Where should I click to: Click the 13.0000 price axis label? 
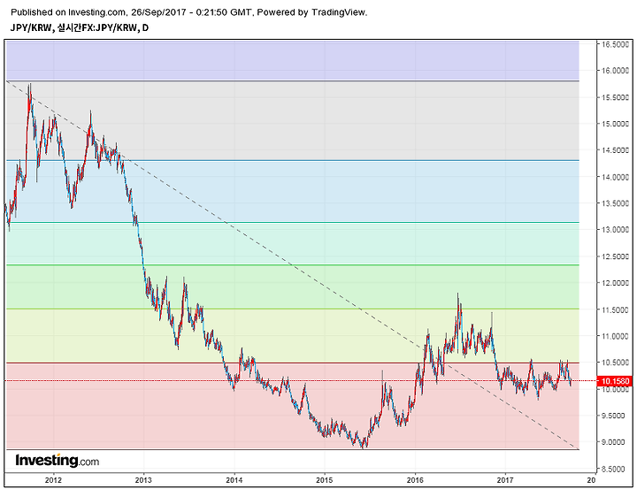point(616,230)
